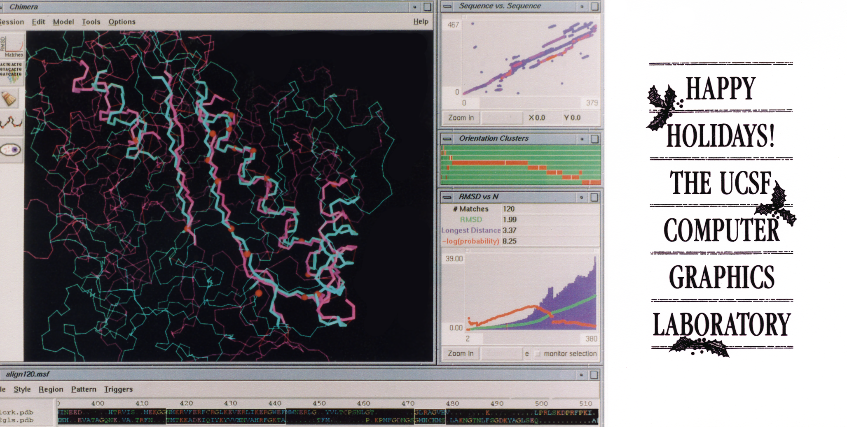Click the eye view tool icon

click(11, 150)
